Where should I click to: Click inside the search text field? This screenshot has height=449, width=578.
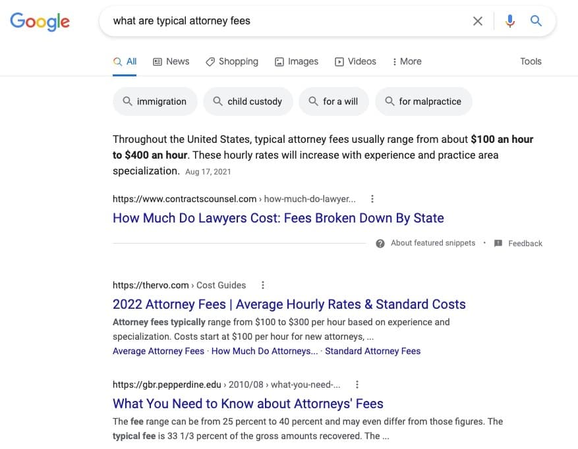pyautogui.click(x=283, y=21)
